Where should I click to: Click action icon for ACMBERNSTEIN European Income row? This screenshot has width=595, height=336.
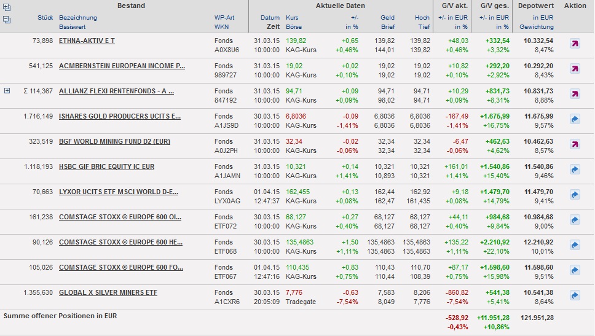coord(575,69)
